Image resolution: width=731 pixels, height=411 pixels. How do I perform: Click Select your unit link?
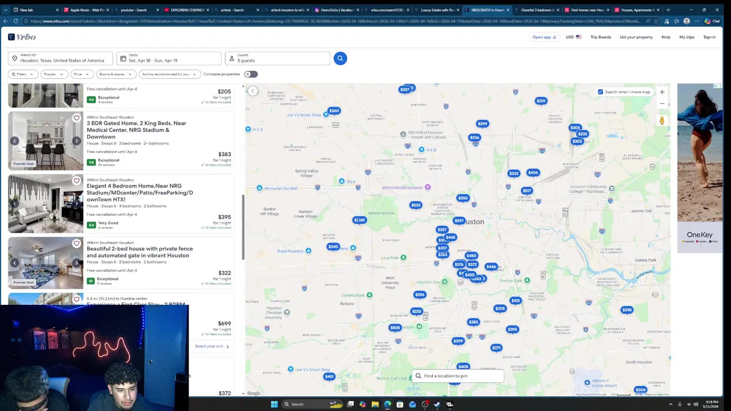pyautogui.click(x=212, y=346)
